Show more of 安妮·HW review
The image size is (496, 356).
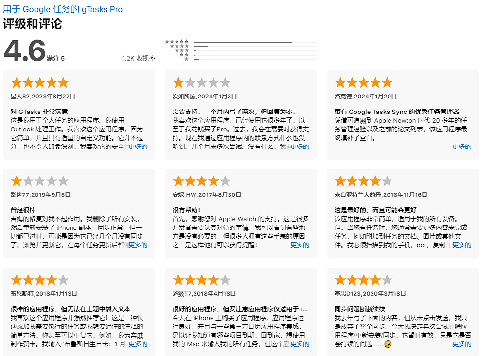click(x=300, y=245)
